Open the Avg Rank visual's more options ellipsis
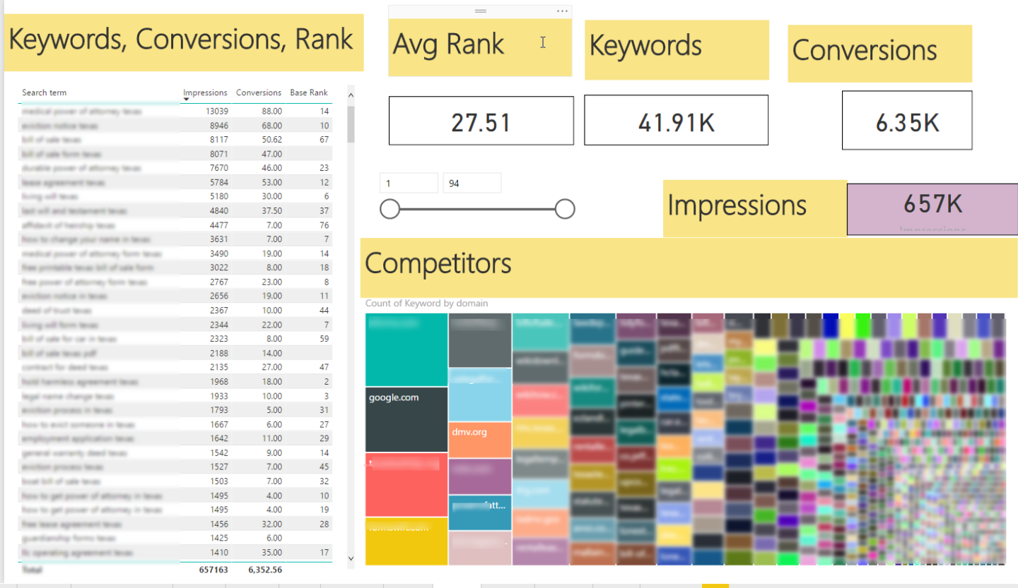 pos(562,11)
